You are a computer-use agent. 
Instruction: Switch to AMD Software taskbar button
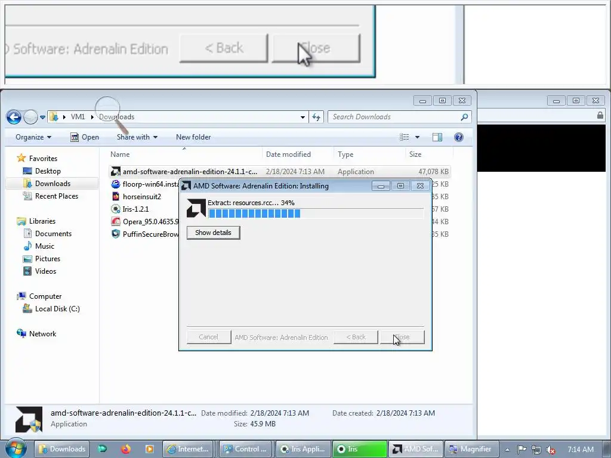click(x=416, y=449)
